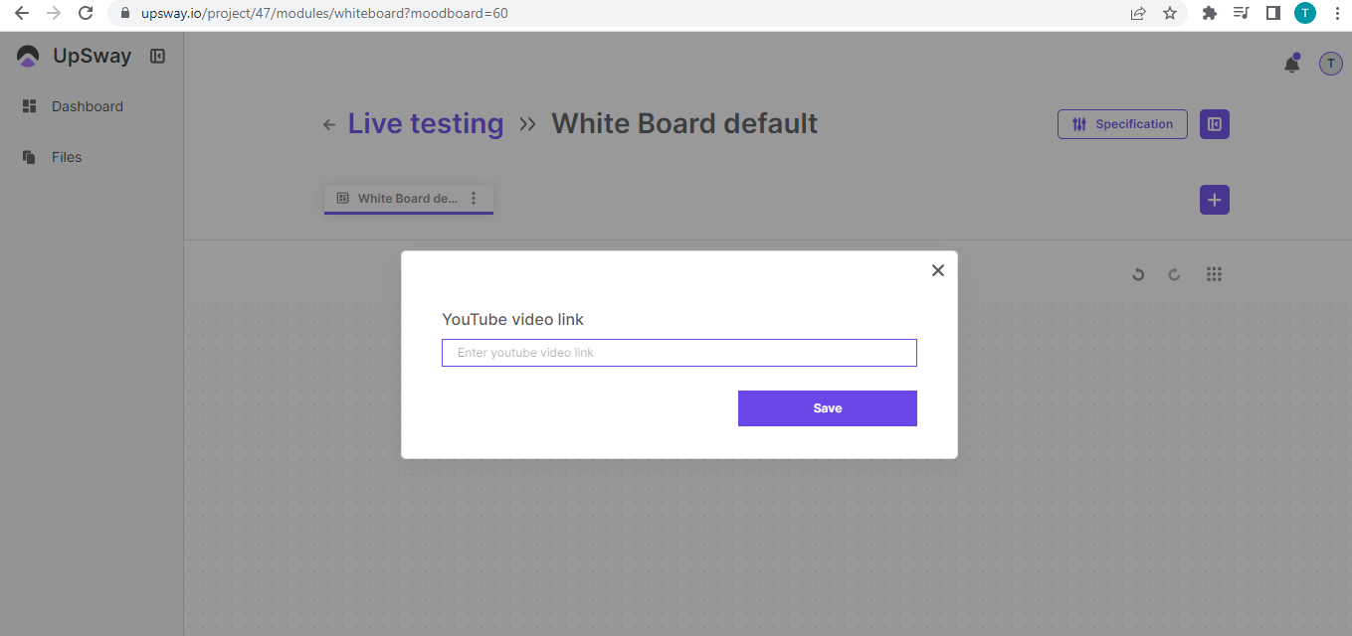Open the user avatar T profile menu
This screenshot has width=1352, height=636.
pyautogui.click(x=1330, y=64)
